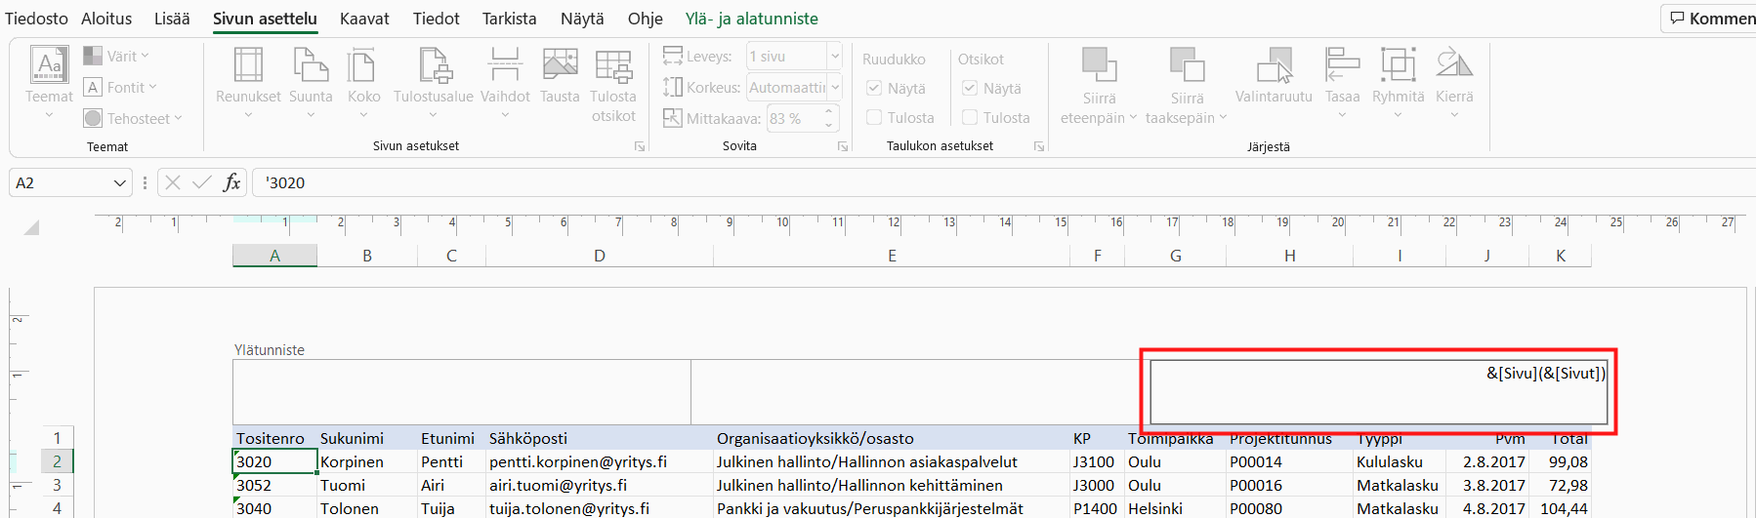
Task: Click Siirrä taaksepäin send backward icon
Action: (1187, 65)
